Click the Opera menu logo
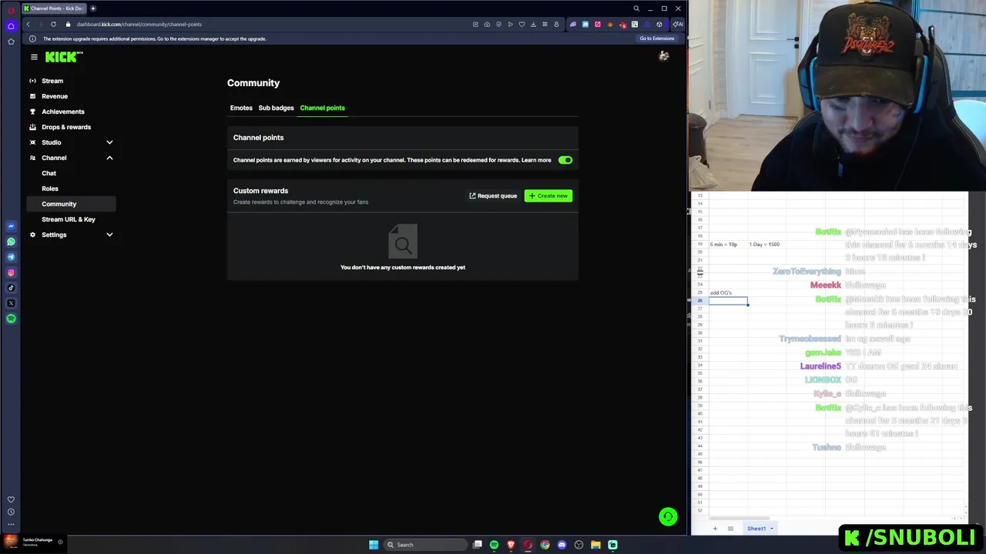 pyautogui.click(x=11, y=9)
